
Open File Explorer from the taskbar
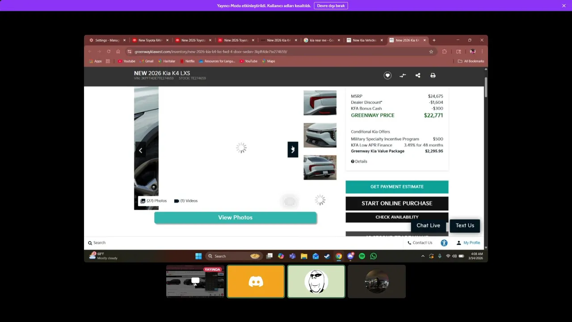click(x=304, y=256)
